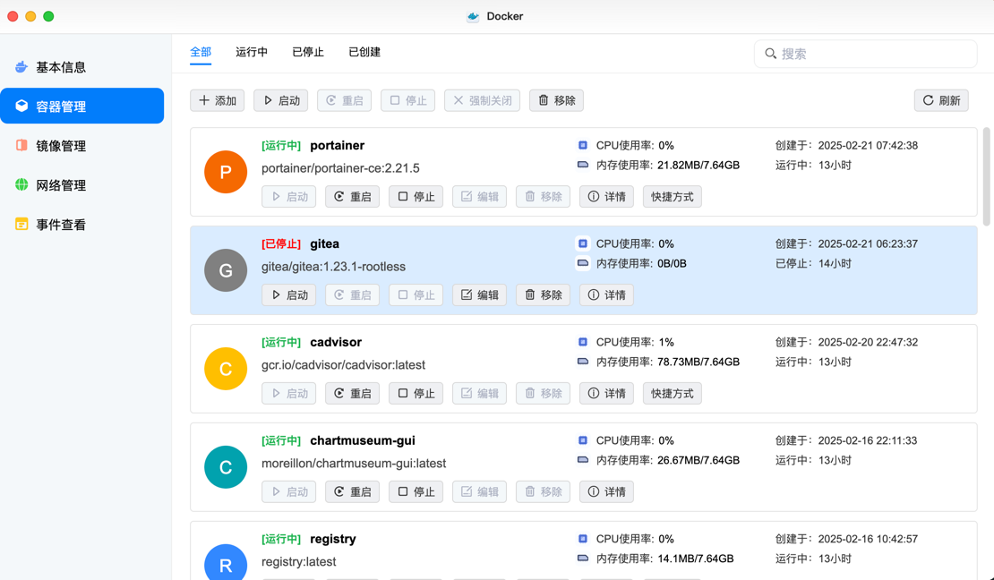This screenshot has height=580, width=994.
Task: Edit the gitea container
Action: (x=479, y=294)
